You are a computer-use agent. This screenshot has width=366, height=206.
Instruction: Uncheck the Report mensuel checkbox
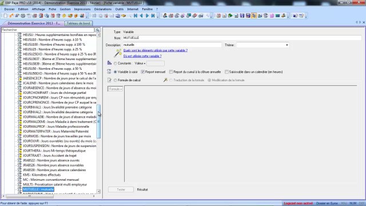pos(142,72)
